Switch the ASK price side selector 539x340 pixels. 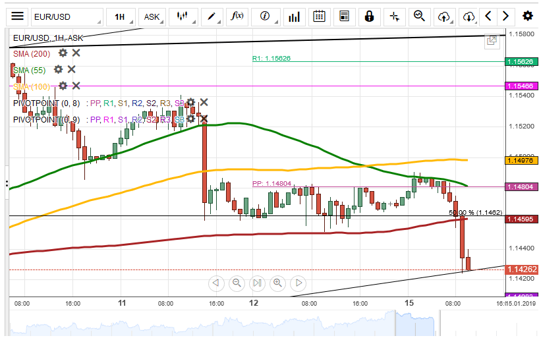click(152, 16)
